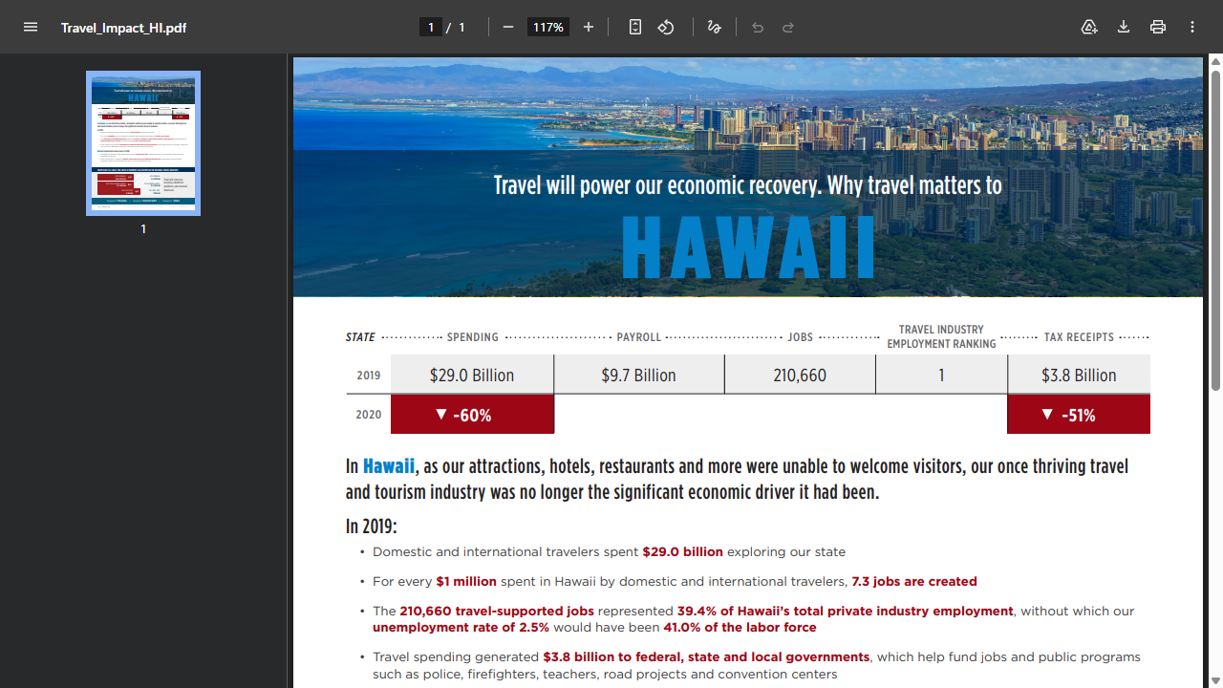Click the blue Hawaii text in paragraph
Screen dimensions: 1223x688
389,466
